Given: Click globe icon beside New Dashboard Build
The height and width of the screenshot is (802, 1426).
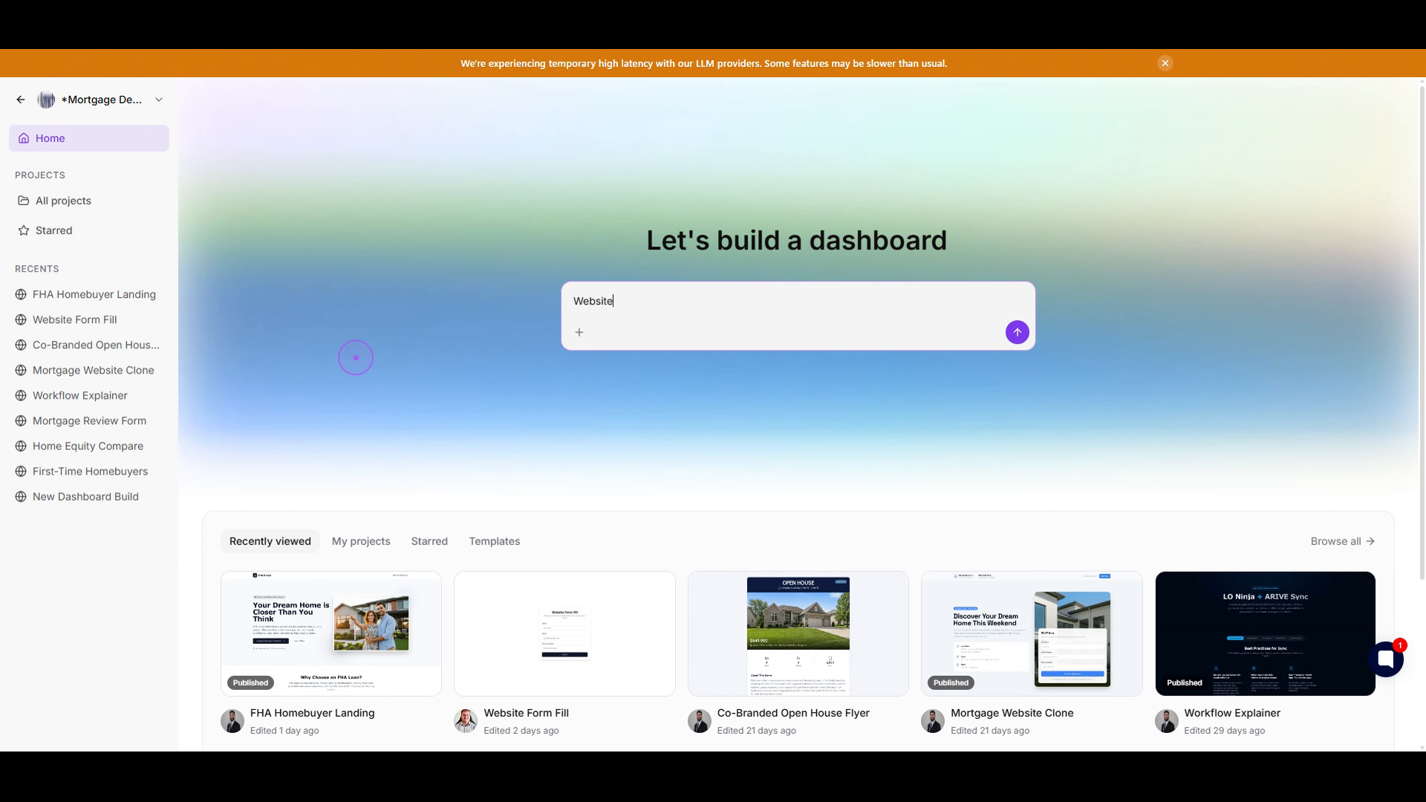Looking at the screenshot, I should pyautogui.click(x=21, y=496).
